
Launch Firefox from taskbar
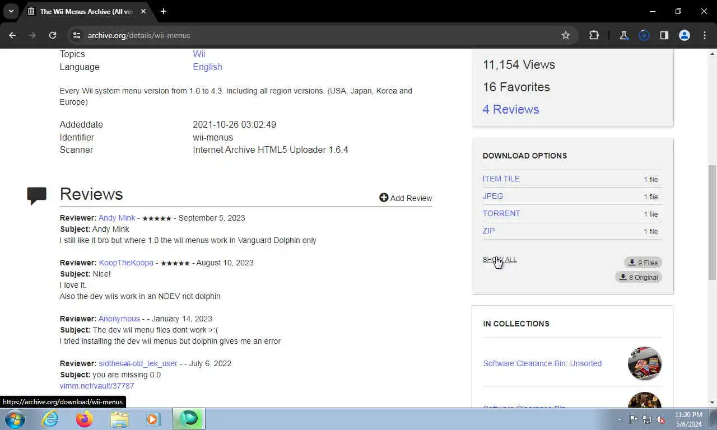click(x=85, y=419)
